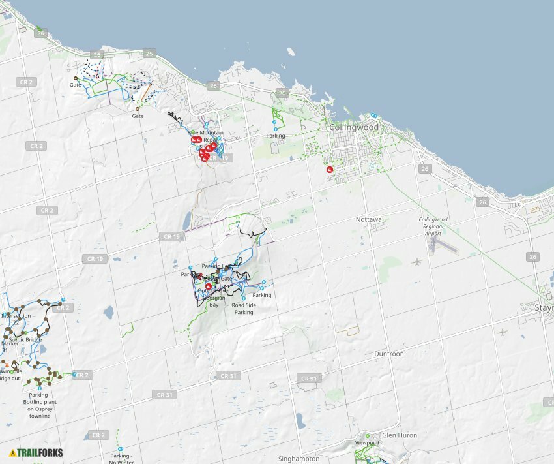Select the Parking - No Winter pin at bottom
Viewport: 554px width, 464px height.
121,450
